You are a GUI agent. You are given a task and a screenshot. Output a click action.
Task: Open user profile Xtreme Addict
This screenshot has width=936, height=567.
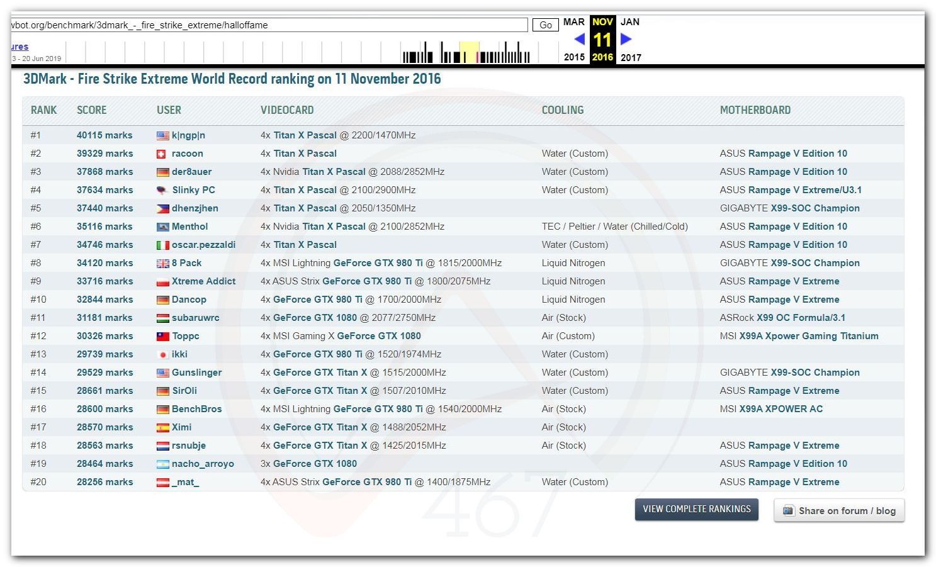[204, 281]
